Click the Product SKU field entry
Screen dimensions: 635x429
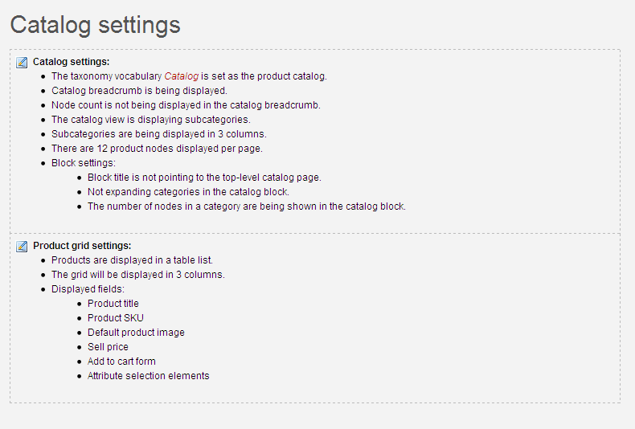pos(116,318)
